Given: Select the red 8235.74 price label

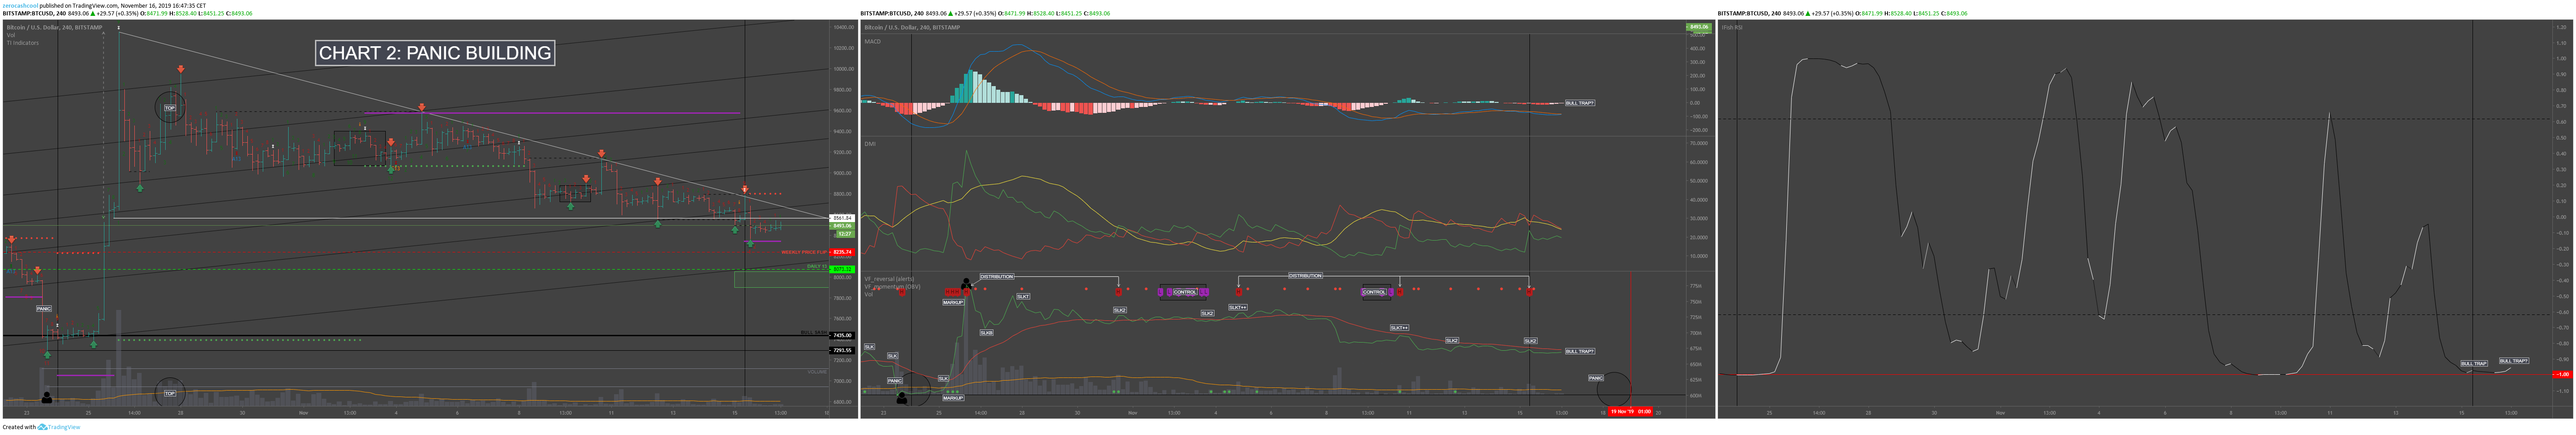Looking at the screenshot, I should coord(842,252).
